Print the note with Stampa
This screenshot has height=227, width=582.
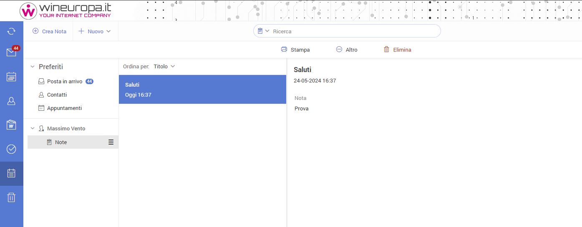(x=295, y=50)
